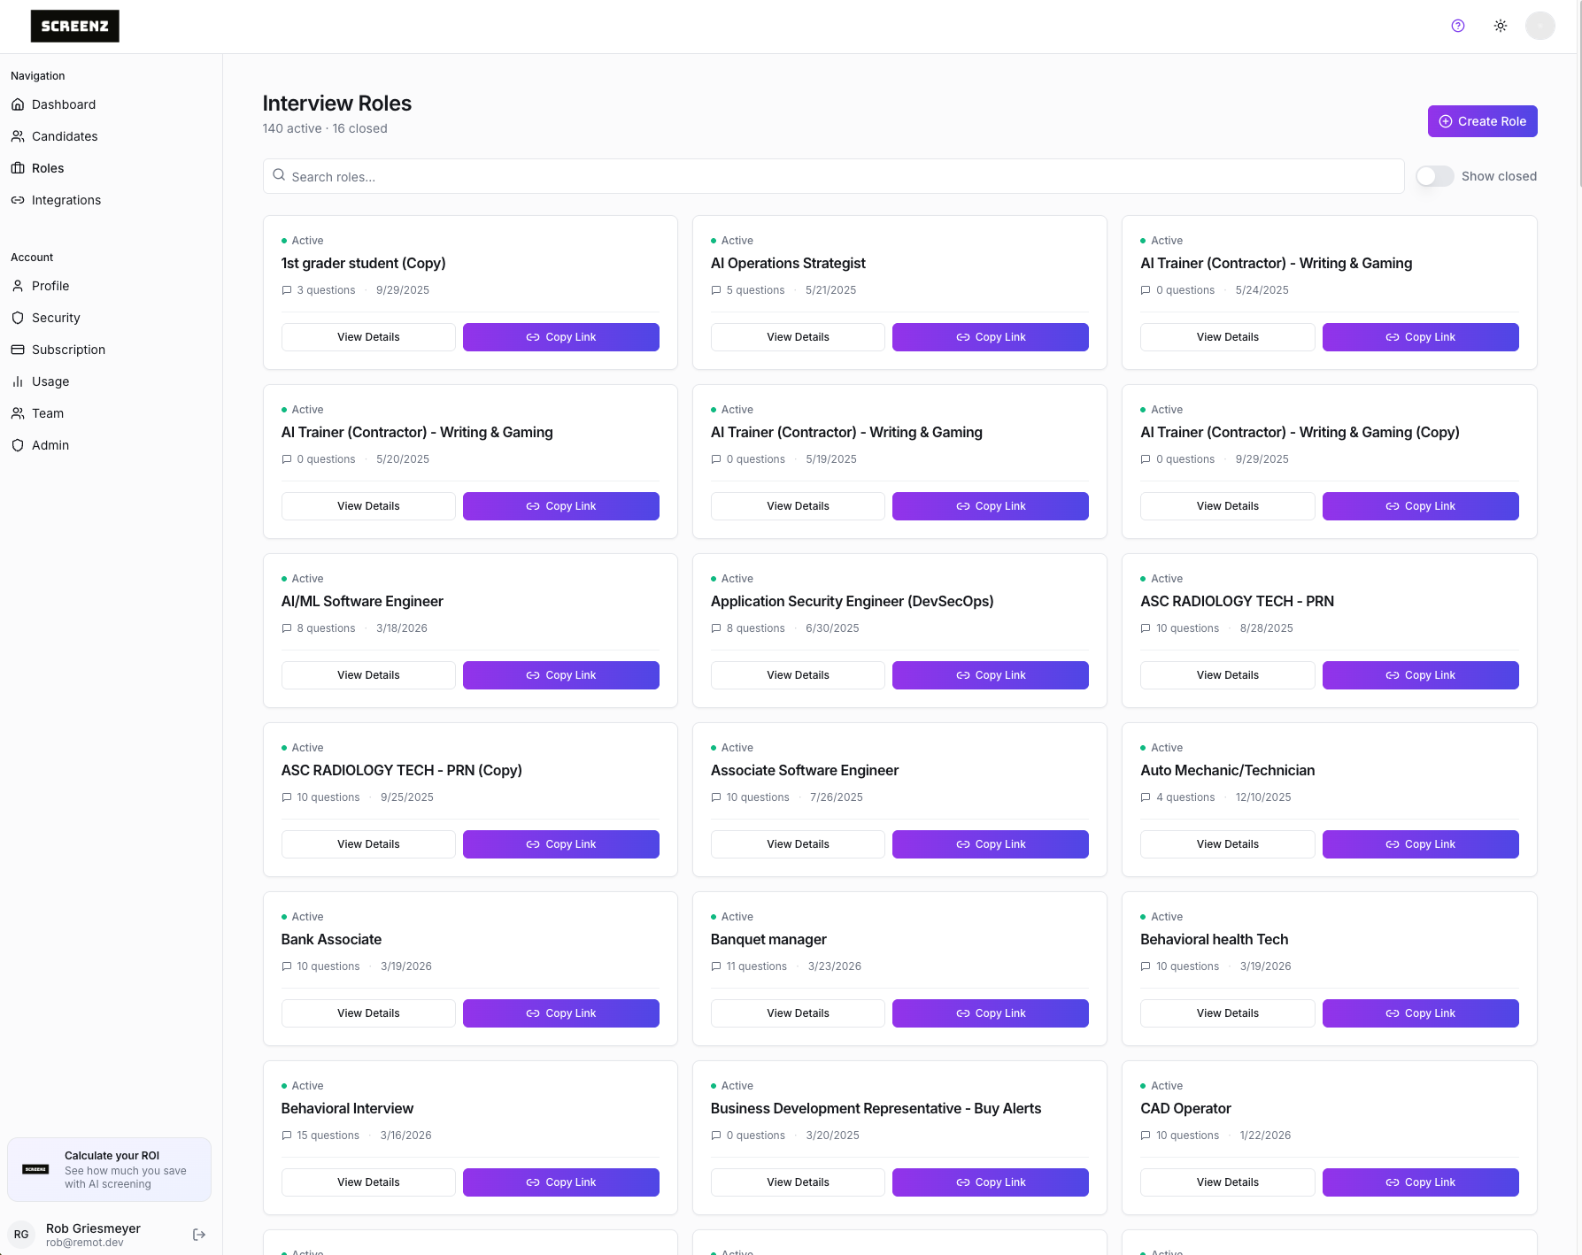Click the user avatar in header

1540,26
